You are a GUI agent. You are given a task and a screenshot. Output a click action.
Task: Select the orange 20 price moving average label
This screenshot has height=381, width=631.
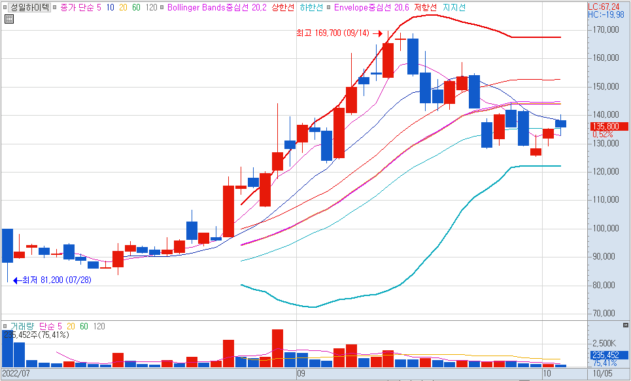click(x=123, y=7)
